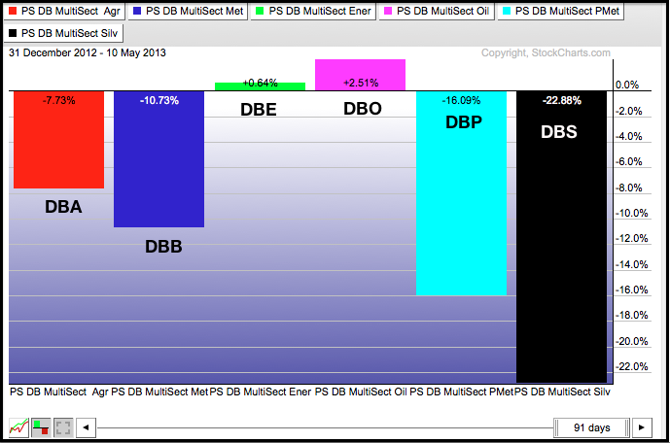670x443 pixels.
Task: Click the DBE ticker label
Action: click(x=259, y=110)
